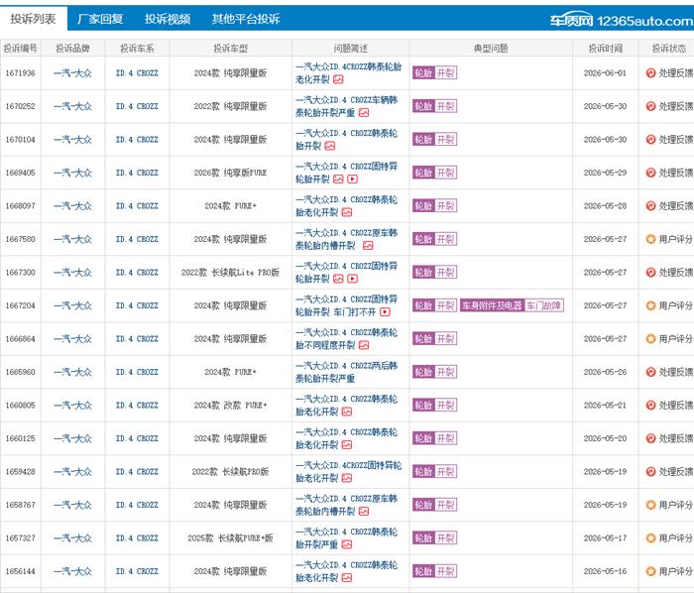
Task: Open complaint 两后韩泰轮胎开裂严重 in row 1665960
Action: click(346, 372)
